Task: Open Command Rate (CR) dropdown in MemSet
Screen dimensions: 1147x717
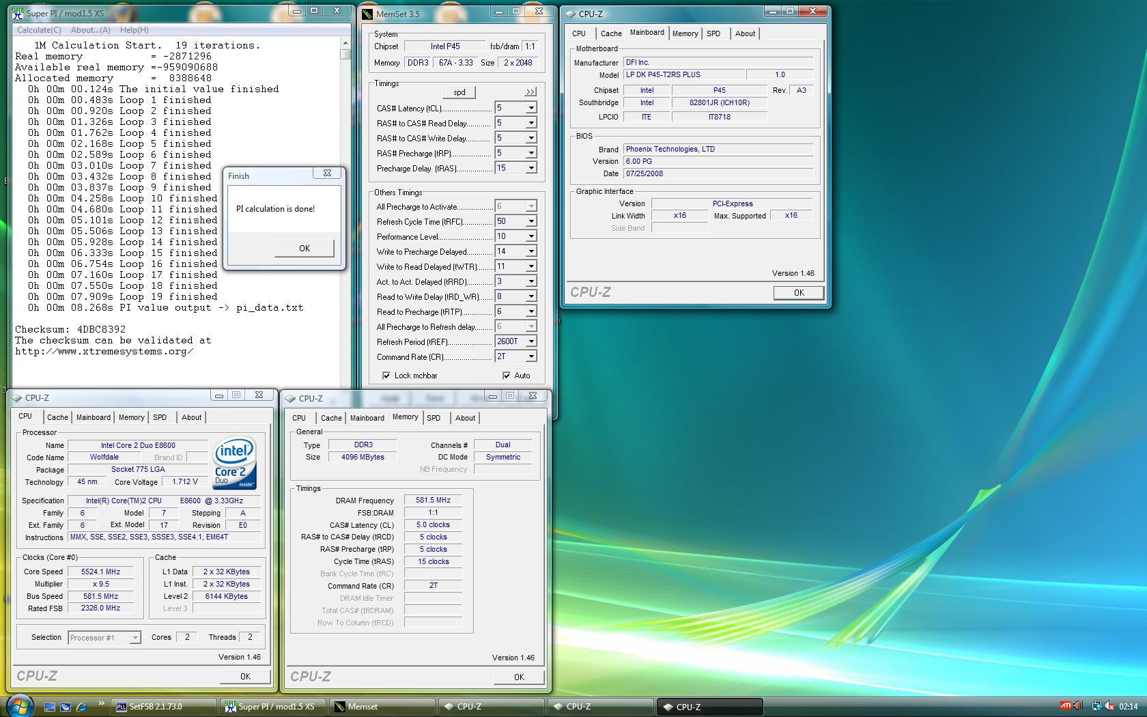Action: [531, 356]
